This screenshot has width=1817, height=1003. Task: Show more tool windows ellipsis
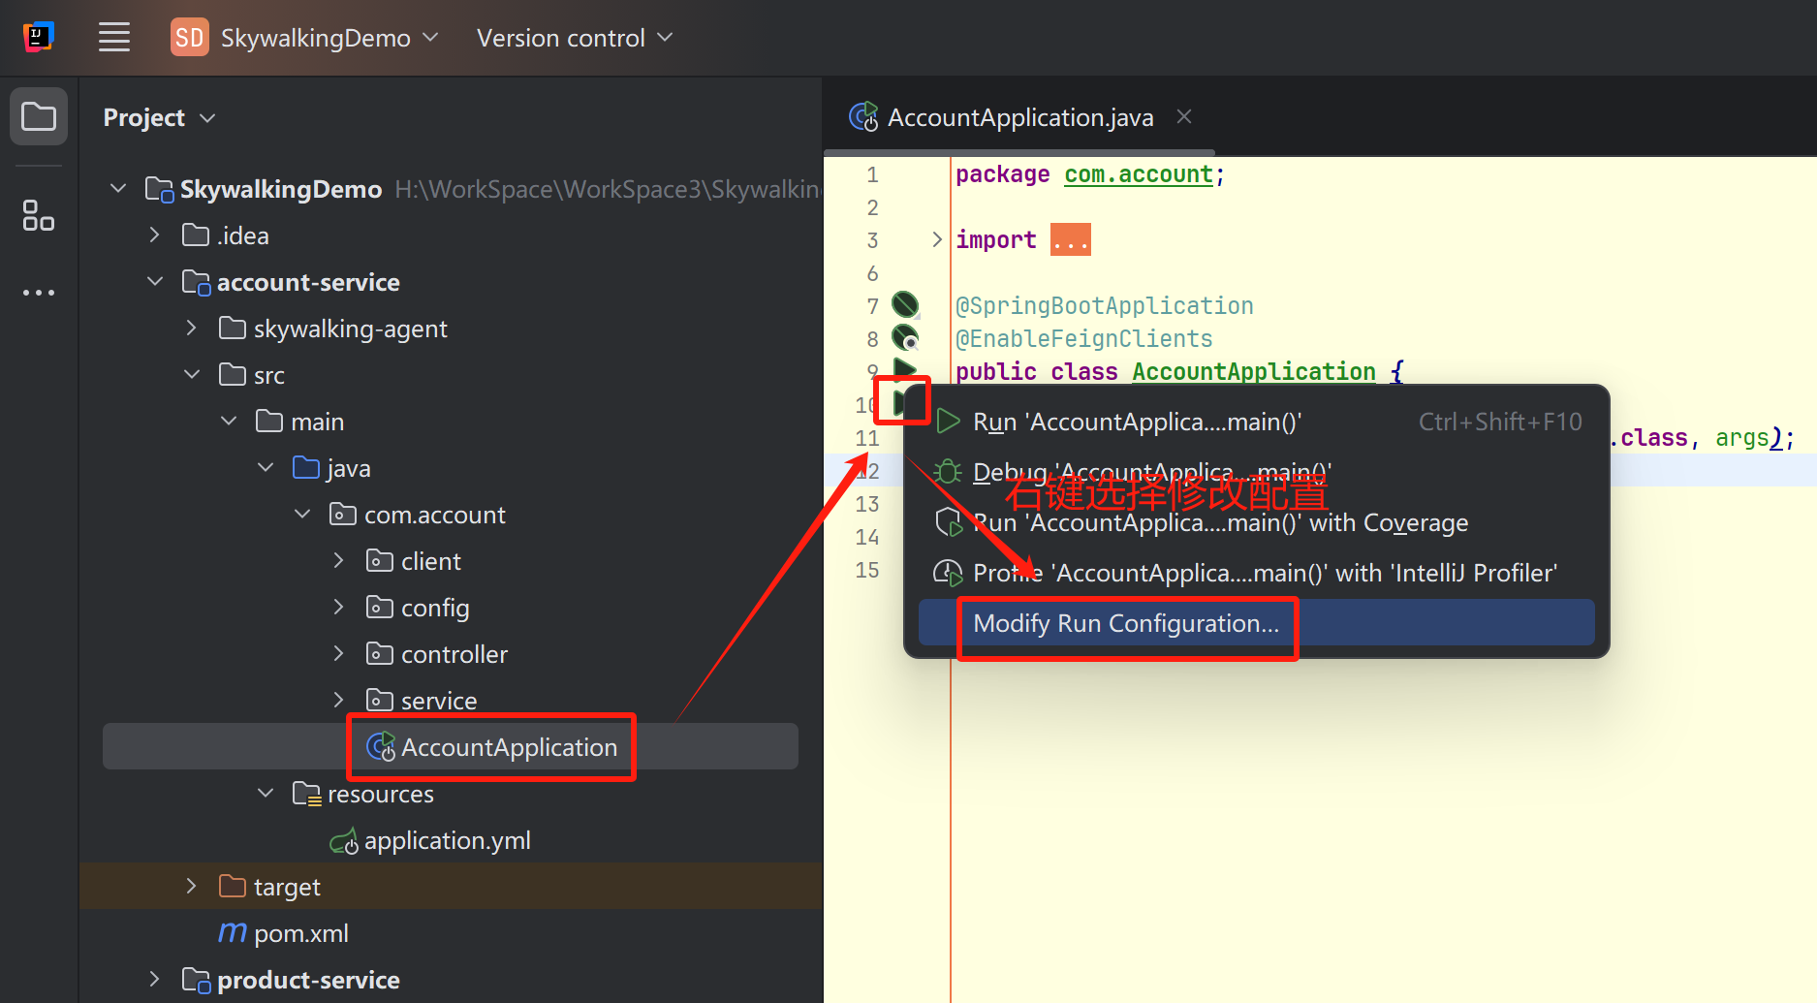pyautogui.click(x=39, y=292)
